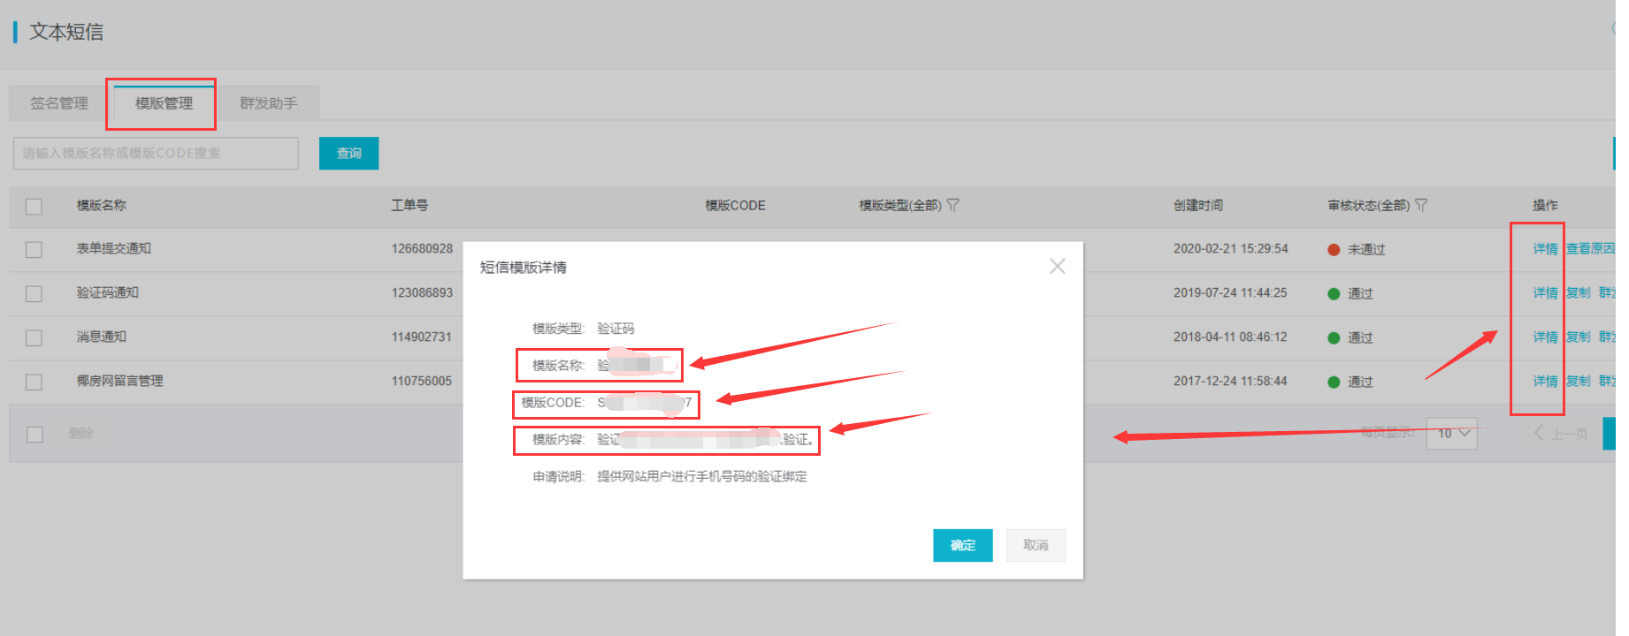Click 复制 link for 验证码通知 row

tap(1578, 293)
